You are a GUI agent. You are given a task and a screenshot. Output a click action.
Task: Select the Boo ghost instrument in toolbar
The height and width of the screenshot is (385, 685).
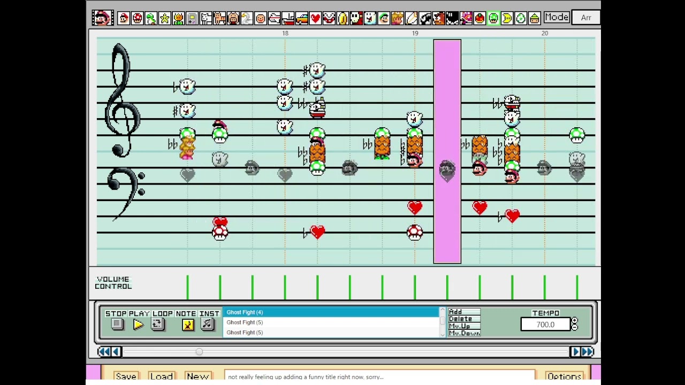point(370,19)
